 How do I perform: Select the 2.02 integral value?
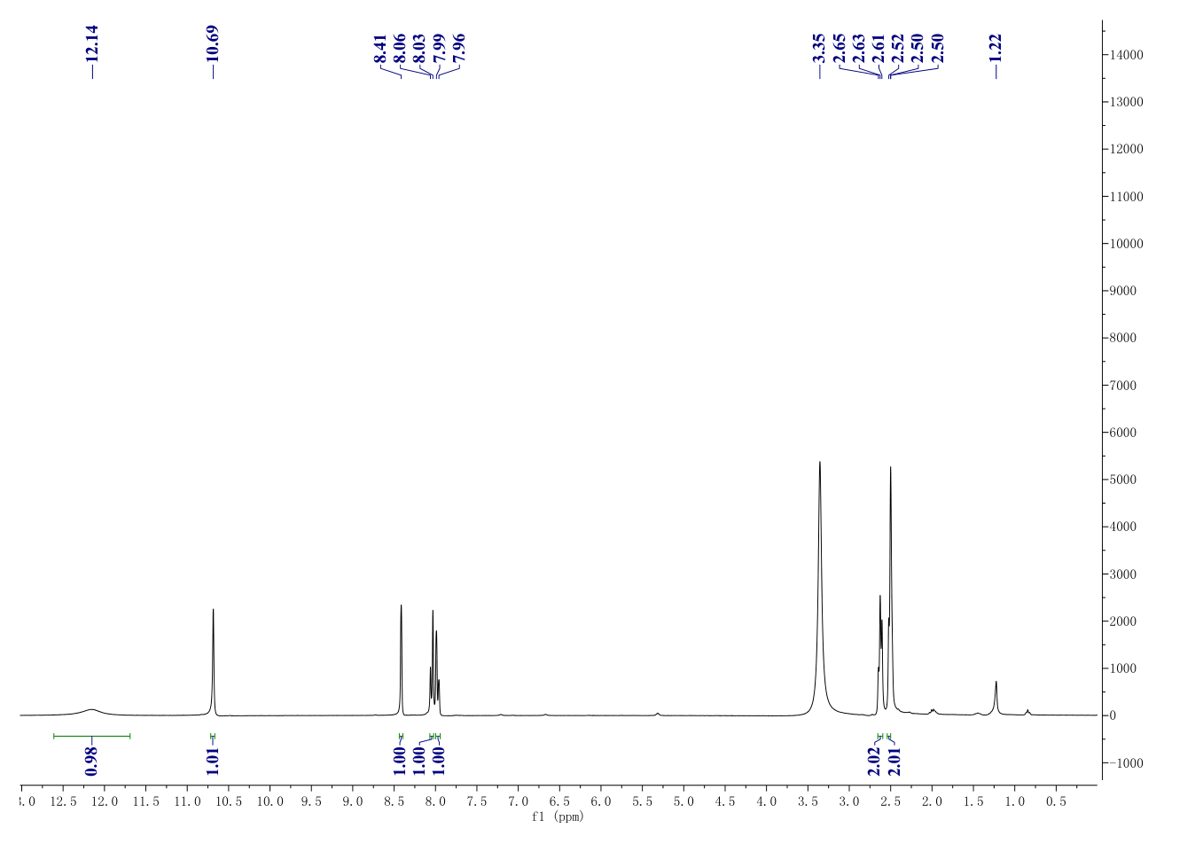pyautogui.click(x=875, y=761)
